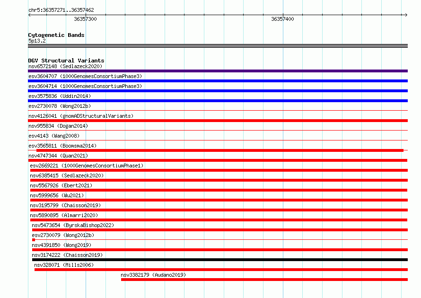Select the blue bar under esv3575836

click(x=218, y=101)
